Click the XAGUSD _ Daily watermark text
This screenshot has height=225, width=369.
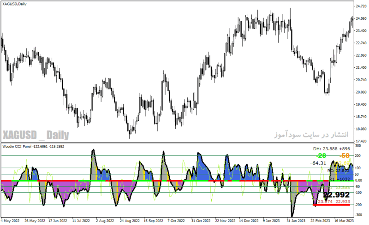point(36,135)
